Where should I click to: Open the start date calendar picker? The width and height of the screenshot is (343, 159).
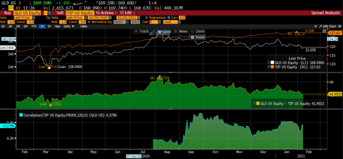(x=110, y=17)
